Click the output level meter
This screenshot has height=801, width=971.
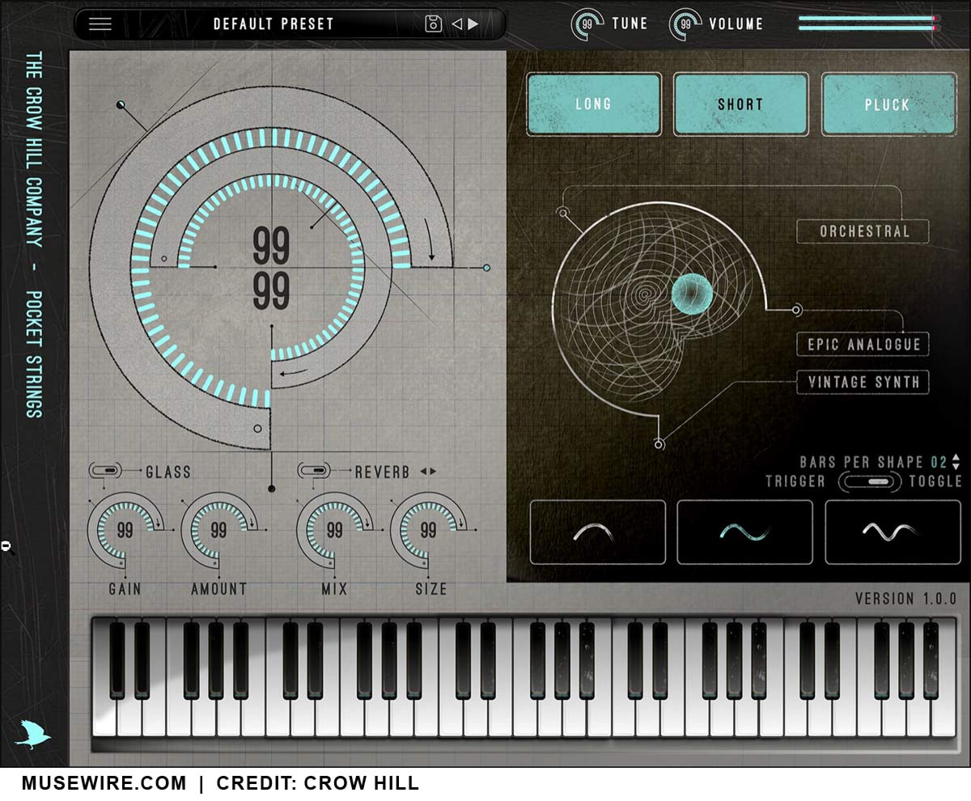(x=870, y=23)
